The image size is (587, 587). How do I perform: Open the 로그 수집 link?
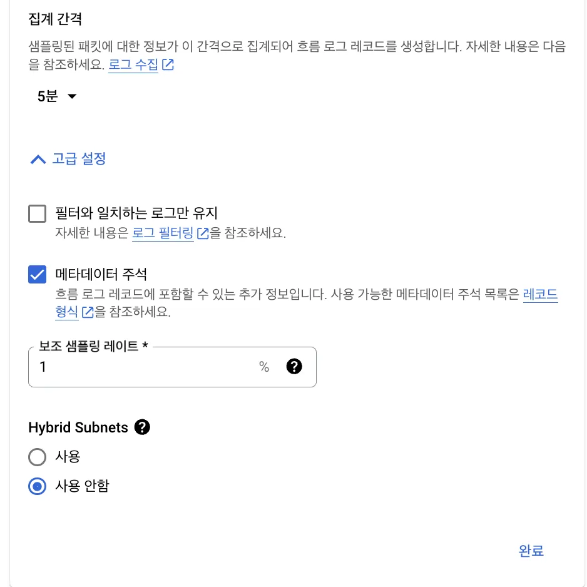point(133,64)
